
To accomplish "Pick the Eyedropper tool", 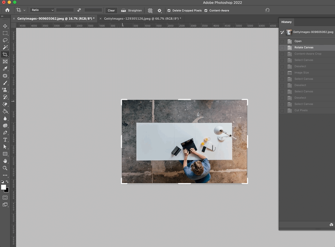I will 5,69.
